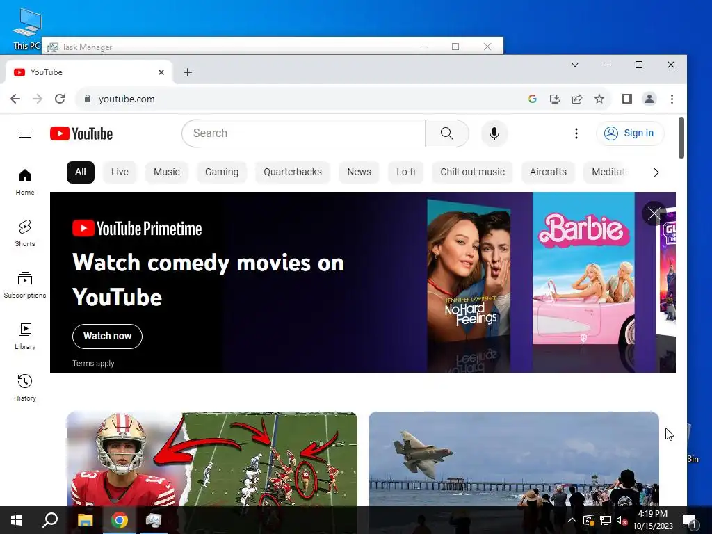Bookmark this tab with the star
This screenshot has width=712, height=534.
[599, 99]
